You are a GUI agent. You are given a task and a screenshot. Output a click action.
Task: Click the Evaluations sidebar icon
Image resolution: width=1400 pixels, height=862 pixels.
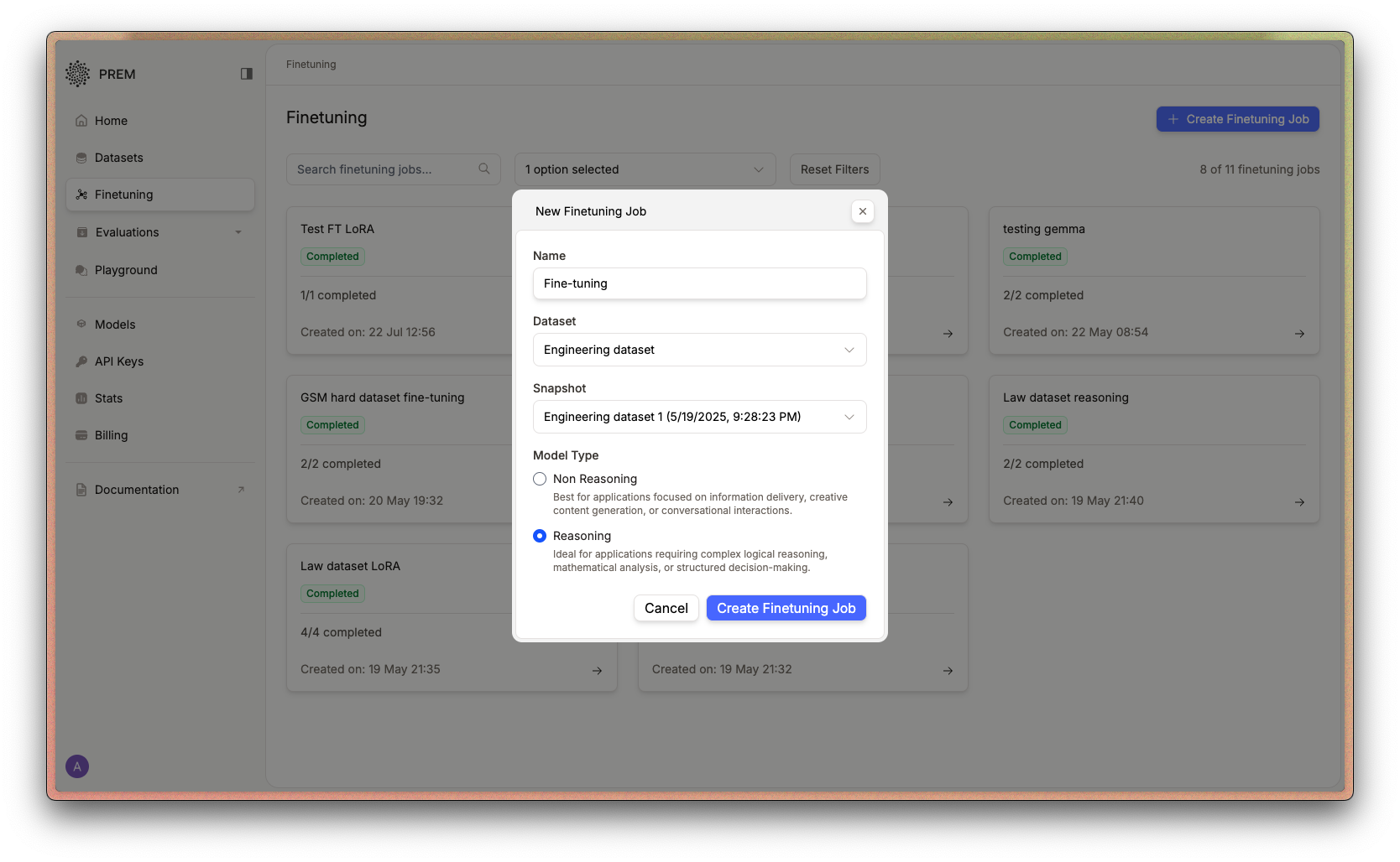pos(81,232)
